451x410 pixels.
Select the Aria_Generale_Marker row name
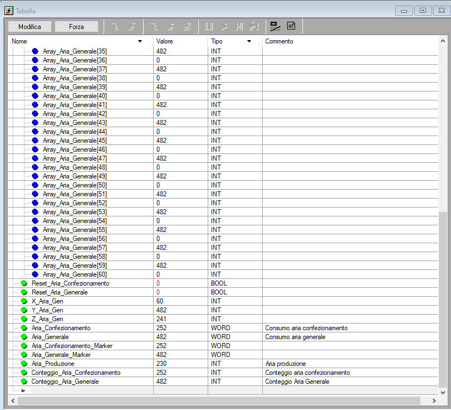click(61, 355)
